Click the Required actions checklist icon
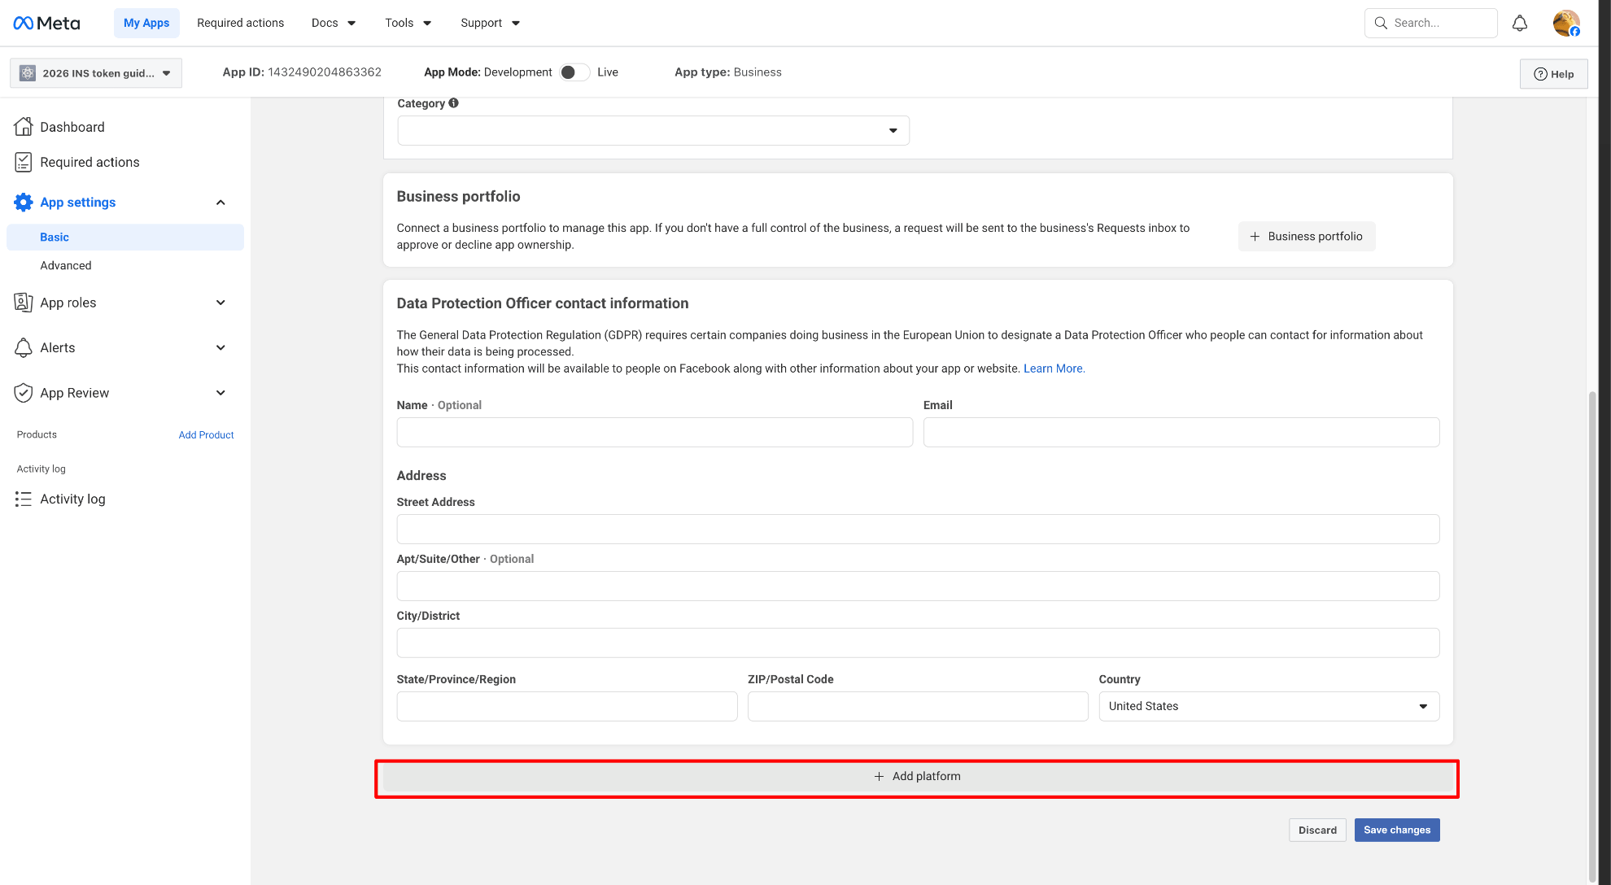The height and width of the screenshot is (885, 1611). (x=24, y=162)
